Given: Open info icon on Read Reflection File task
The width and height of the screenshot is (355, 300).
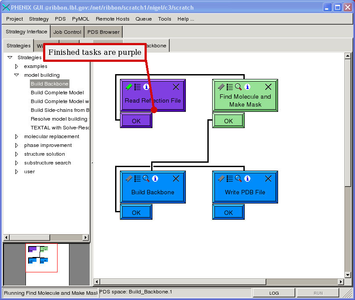Looking at the screenshot, I should [146, 87].
